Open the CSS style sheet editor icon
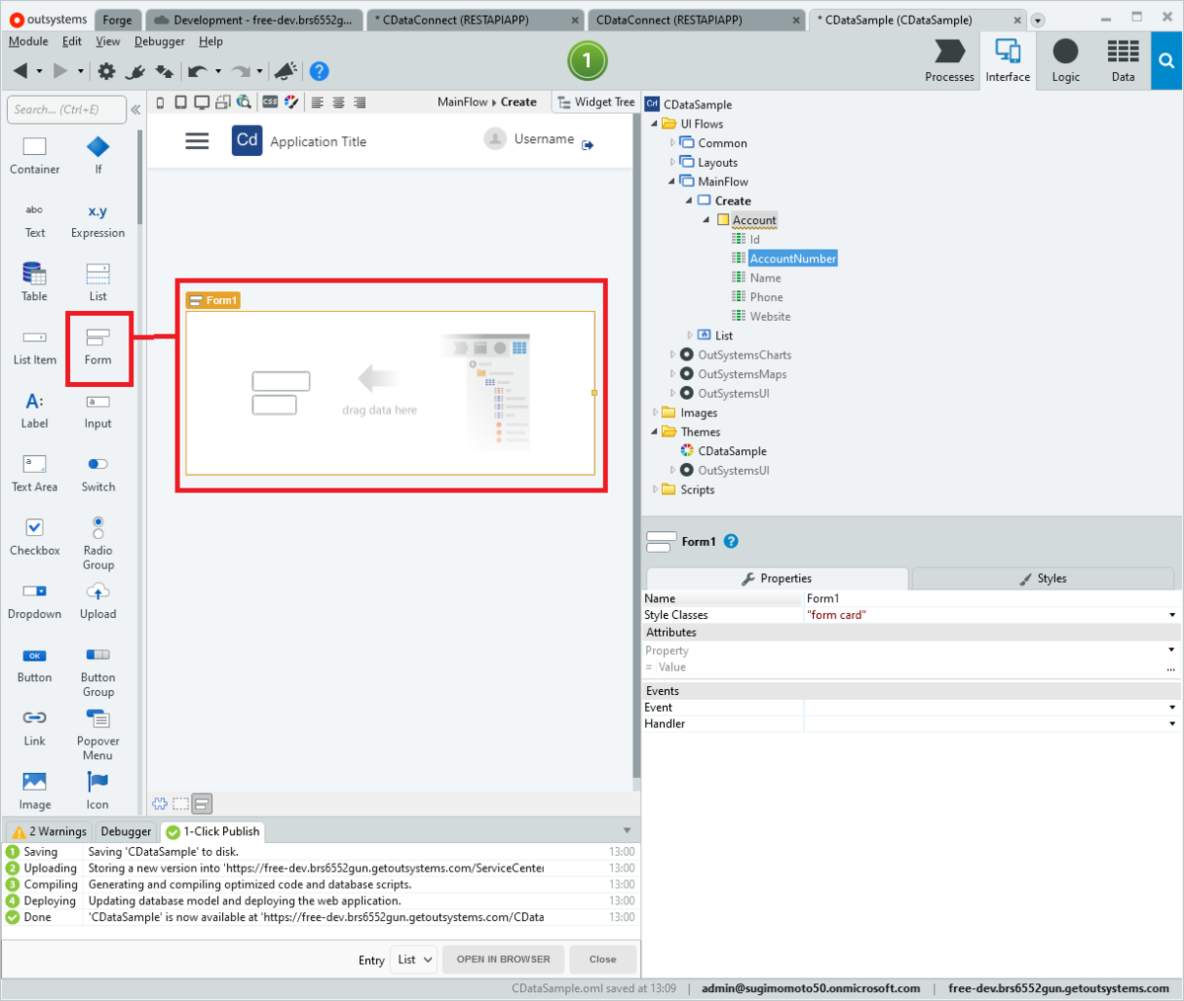The height and width of the screenshot is (1001, 1184). point(270,102)
